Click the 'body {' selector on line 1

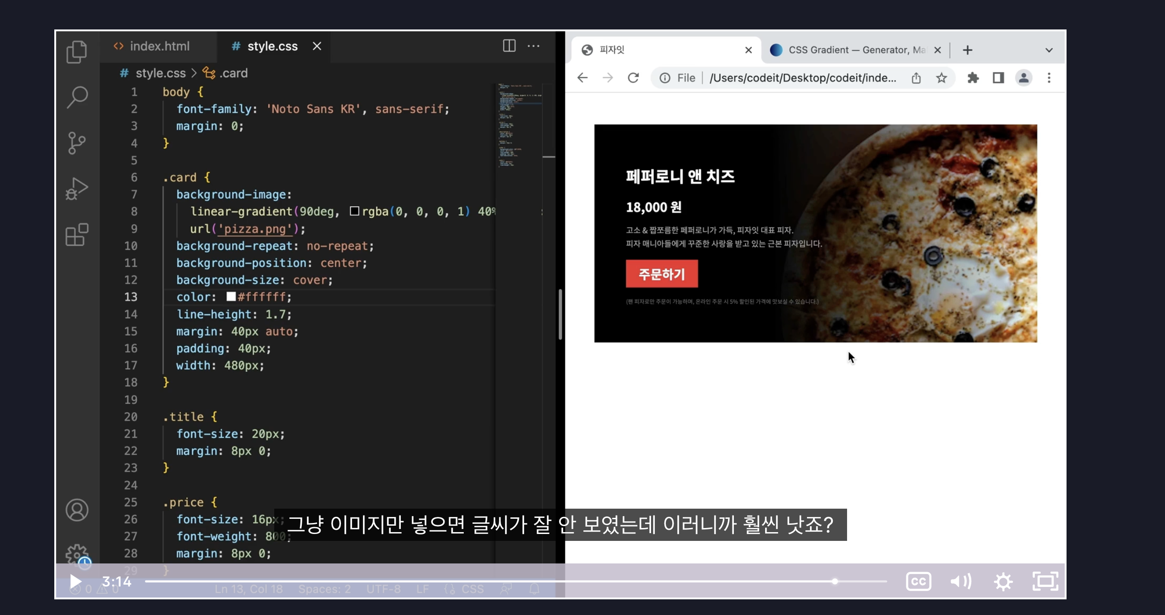coord(183,92)
